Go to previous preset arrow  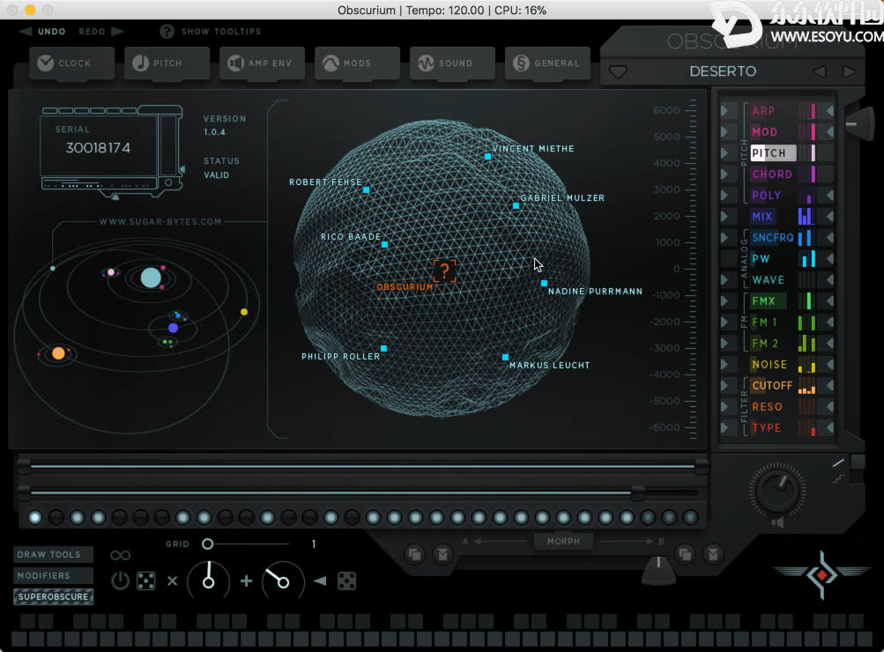coord(819,71)
